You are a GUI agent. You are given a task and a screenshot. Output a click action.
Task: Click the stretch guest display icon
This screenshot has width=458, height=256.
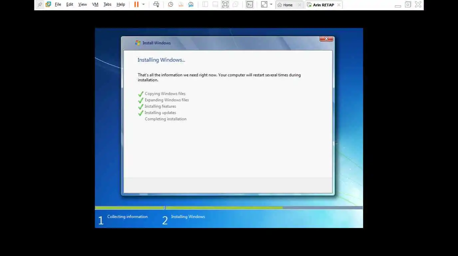(264, 5)
